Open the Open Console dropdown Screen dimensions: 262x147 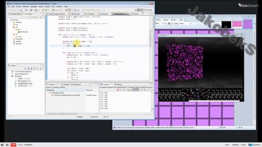151,90
